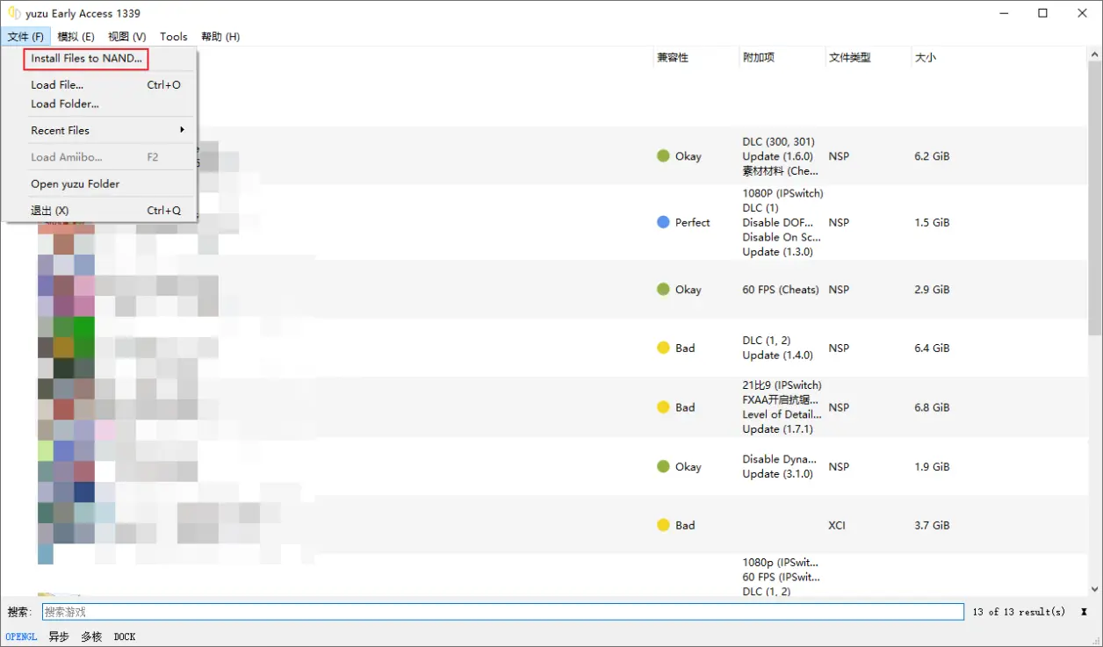Click the 21比9 (IPSwitch) add-on text
The image size is (1103, 647).
[782, 385]
